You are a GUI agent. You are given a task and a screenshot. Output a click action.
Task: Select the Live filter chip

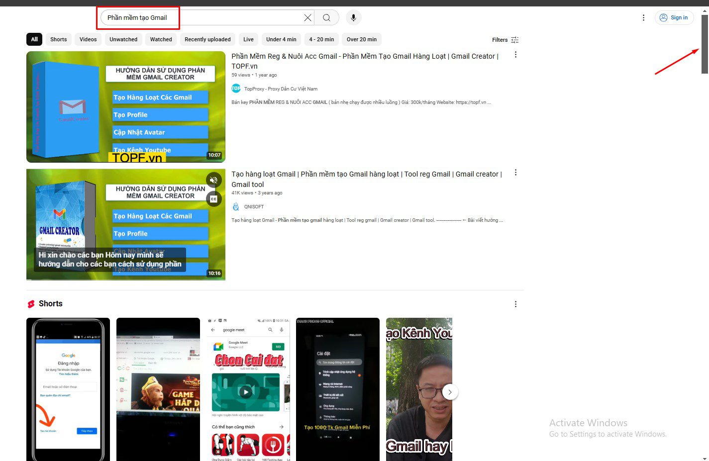point(248,39)
